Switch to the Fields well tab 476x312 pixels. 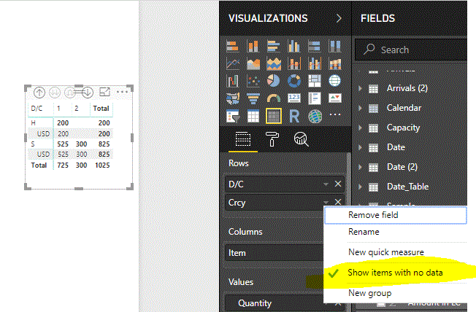[x=243, y=139]
